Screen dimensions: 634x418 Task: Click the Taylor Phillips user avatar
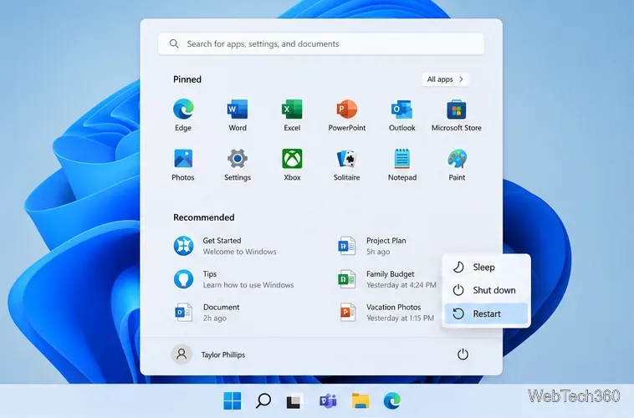[182, 354]
